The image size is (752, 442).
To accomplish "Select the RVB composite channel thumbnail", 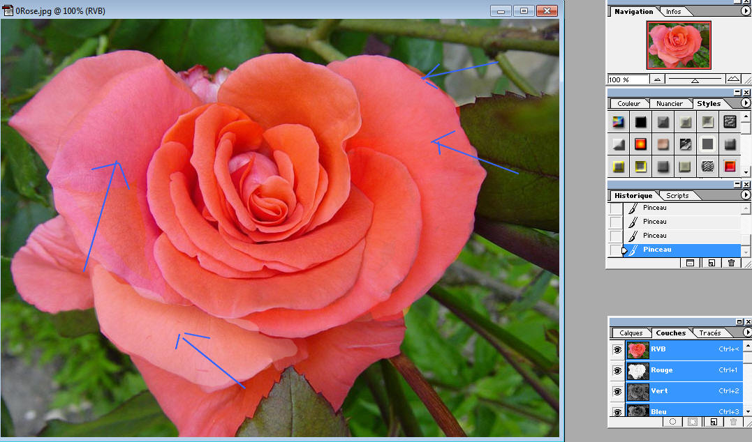I will [638, 350].
